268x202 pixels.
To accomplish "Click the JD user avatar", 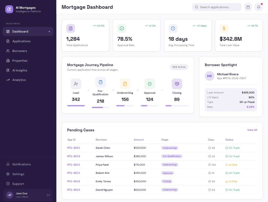I will click(10, 195).
